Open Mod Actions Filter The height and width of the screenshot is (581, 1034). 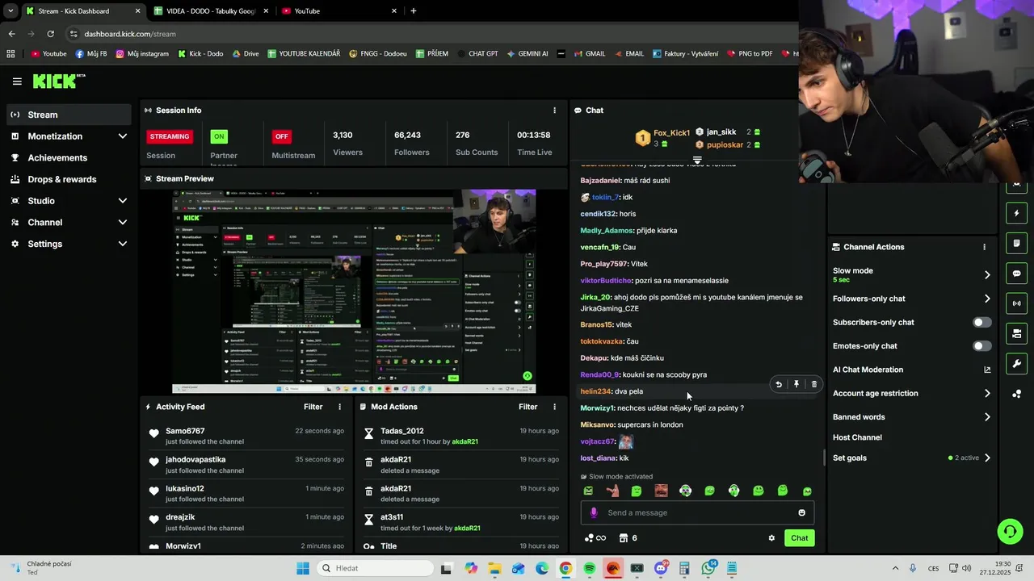tap(528, 408)
